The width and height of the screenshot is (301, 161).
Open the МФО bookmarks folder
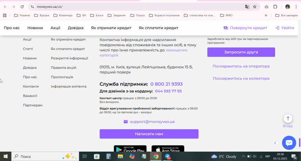226,15
